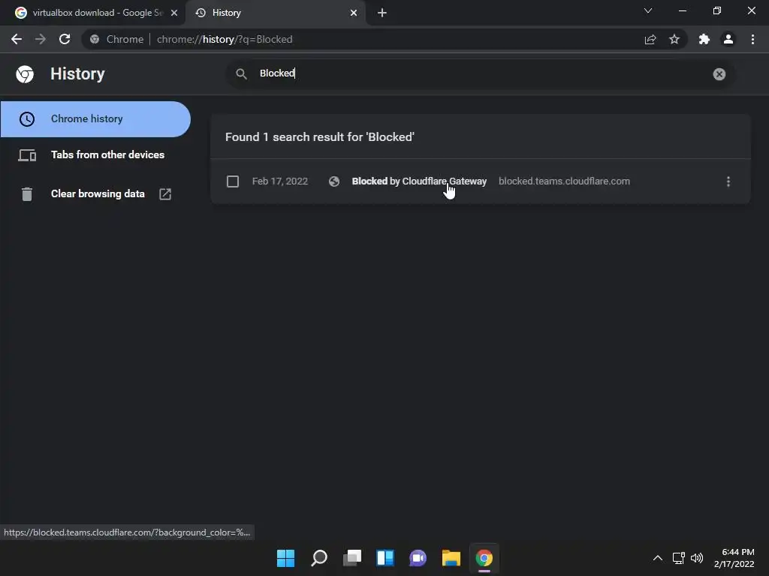Open the Extensions puzzle icon
769x576 pixels.
pos(704,39)
